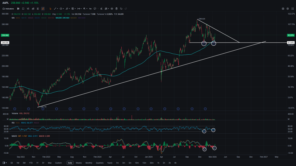Expand the Fibonacci tools dropdown arrow
The height and width of the screenshot is (166, 296).
pyautogui.click(x=75, y=9)
